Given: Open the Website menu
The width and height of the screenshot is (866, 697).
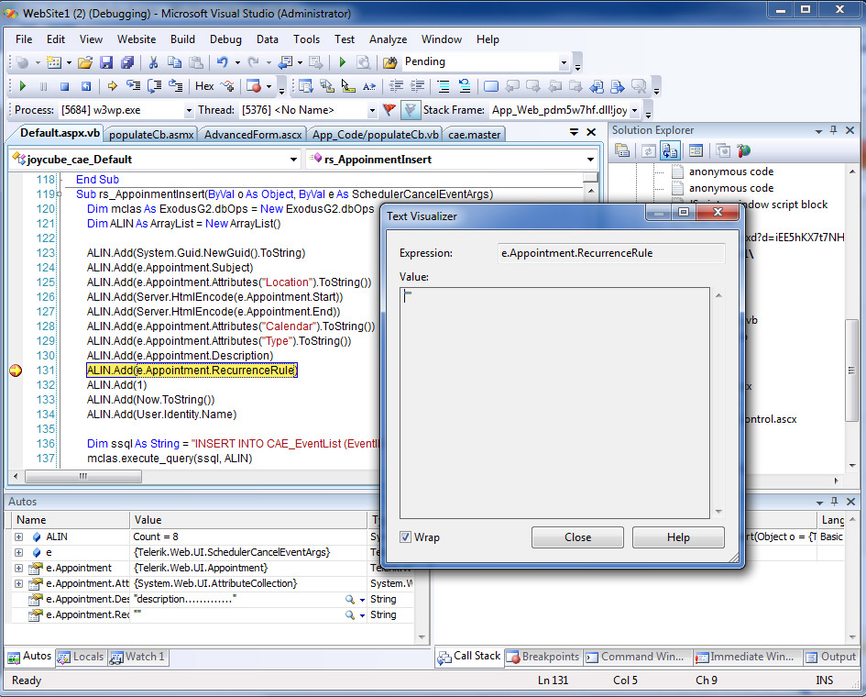Looking at the screenshot, I should click(137, 39).
